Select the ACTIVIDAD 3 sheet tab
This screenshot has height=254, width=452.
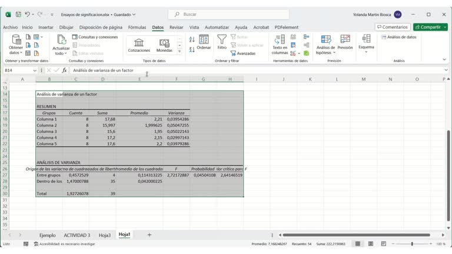(x=77, y=235)
